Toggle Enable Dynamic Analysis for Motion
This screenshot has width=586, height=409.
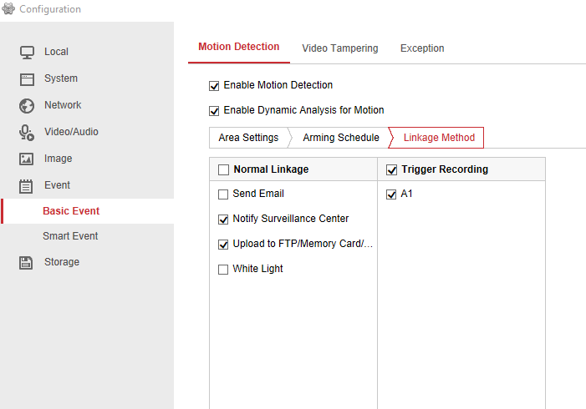pyautogui.click(x=214, y=110)
